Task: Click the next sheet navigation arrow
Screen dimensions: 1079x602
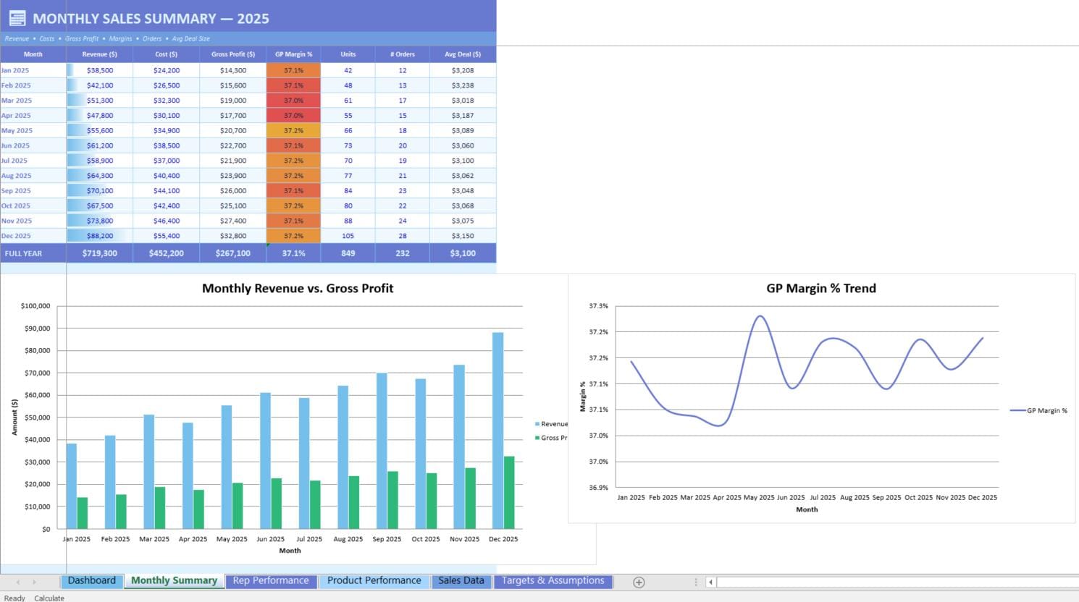Action: [34, 582]
